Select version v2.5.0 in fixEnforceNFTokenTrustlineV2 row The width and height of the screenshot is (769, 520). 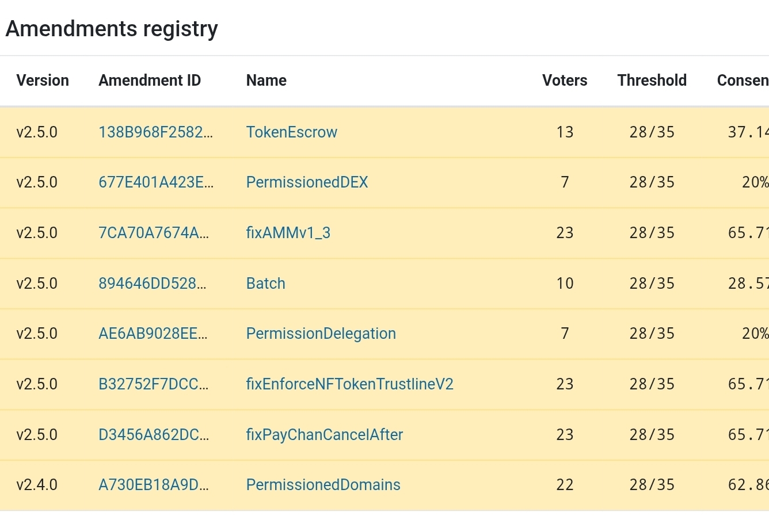pyautogui.click(x=37, y=384)
